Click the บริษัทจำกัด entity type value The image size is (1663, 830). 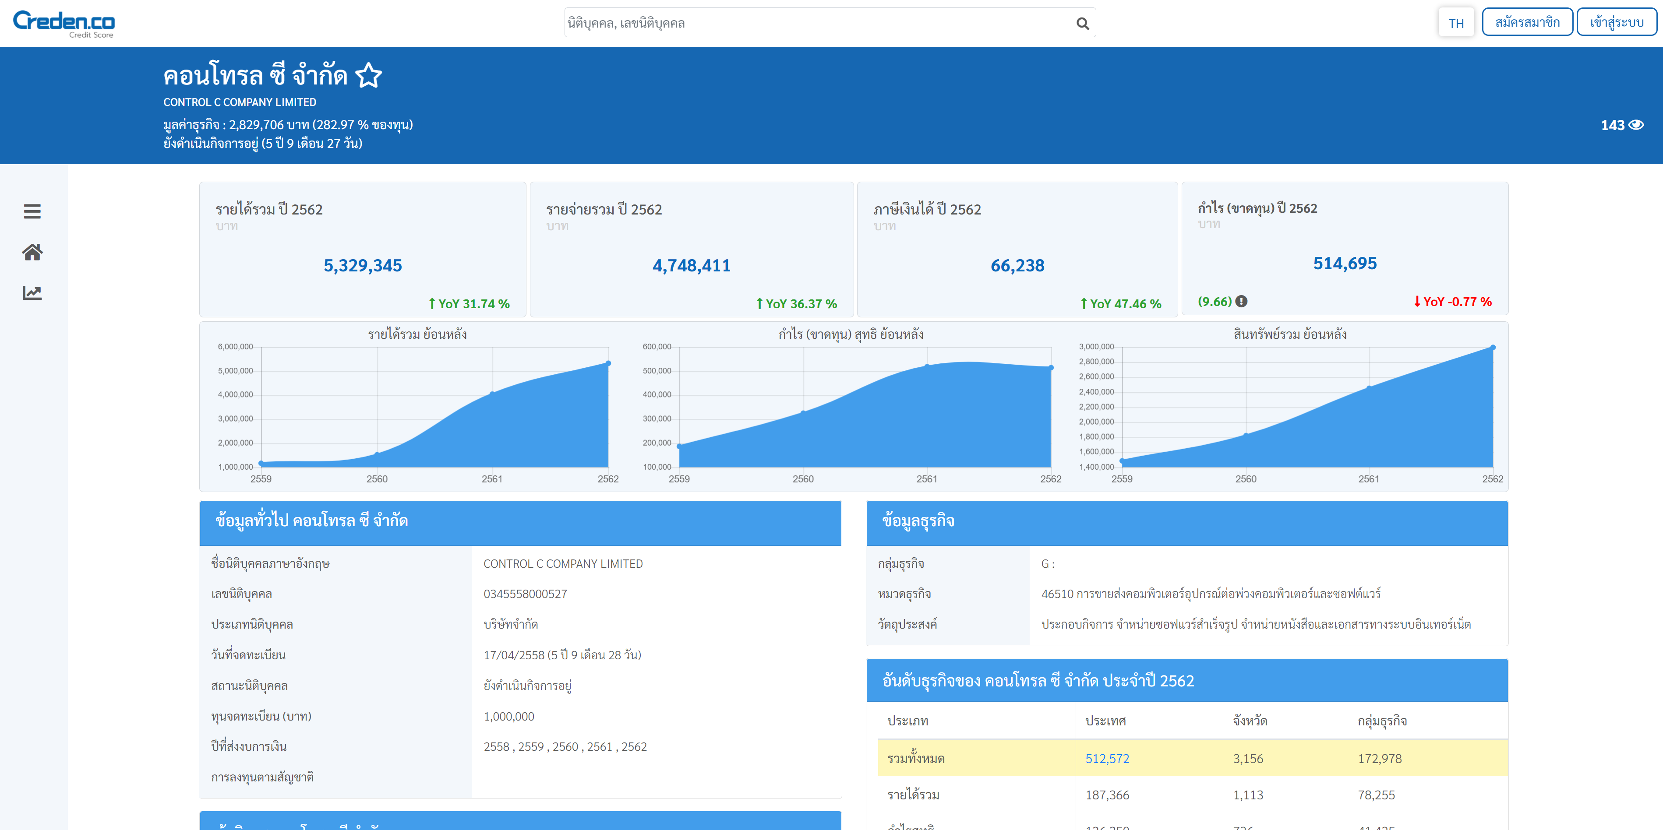(x=511, y=624)
